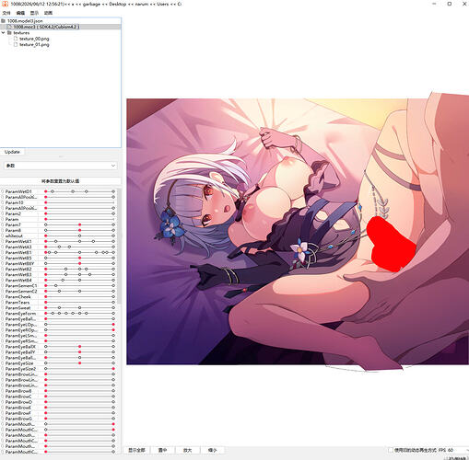The width and height of the screenshot is (469, 460).
Task: Select the 1008.model3.json folder icon
Action: (x=4, y=21)
